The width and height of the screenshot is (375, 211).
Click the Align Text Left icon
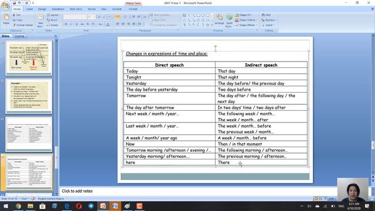pyautogui.click(x=118, y=24)
